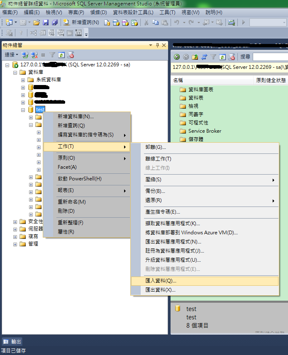Open the 偵錯(D) menu
Viewport: 288px width, 355px height.
(x=99, y=12)
